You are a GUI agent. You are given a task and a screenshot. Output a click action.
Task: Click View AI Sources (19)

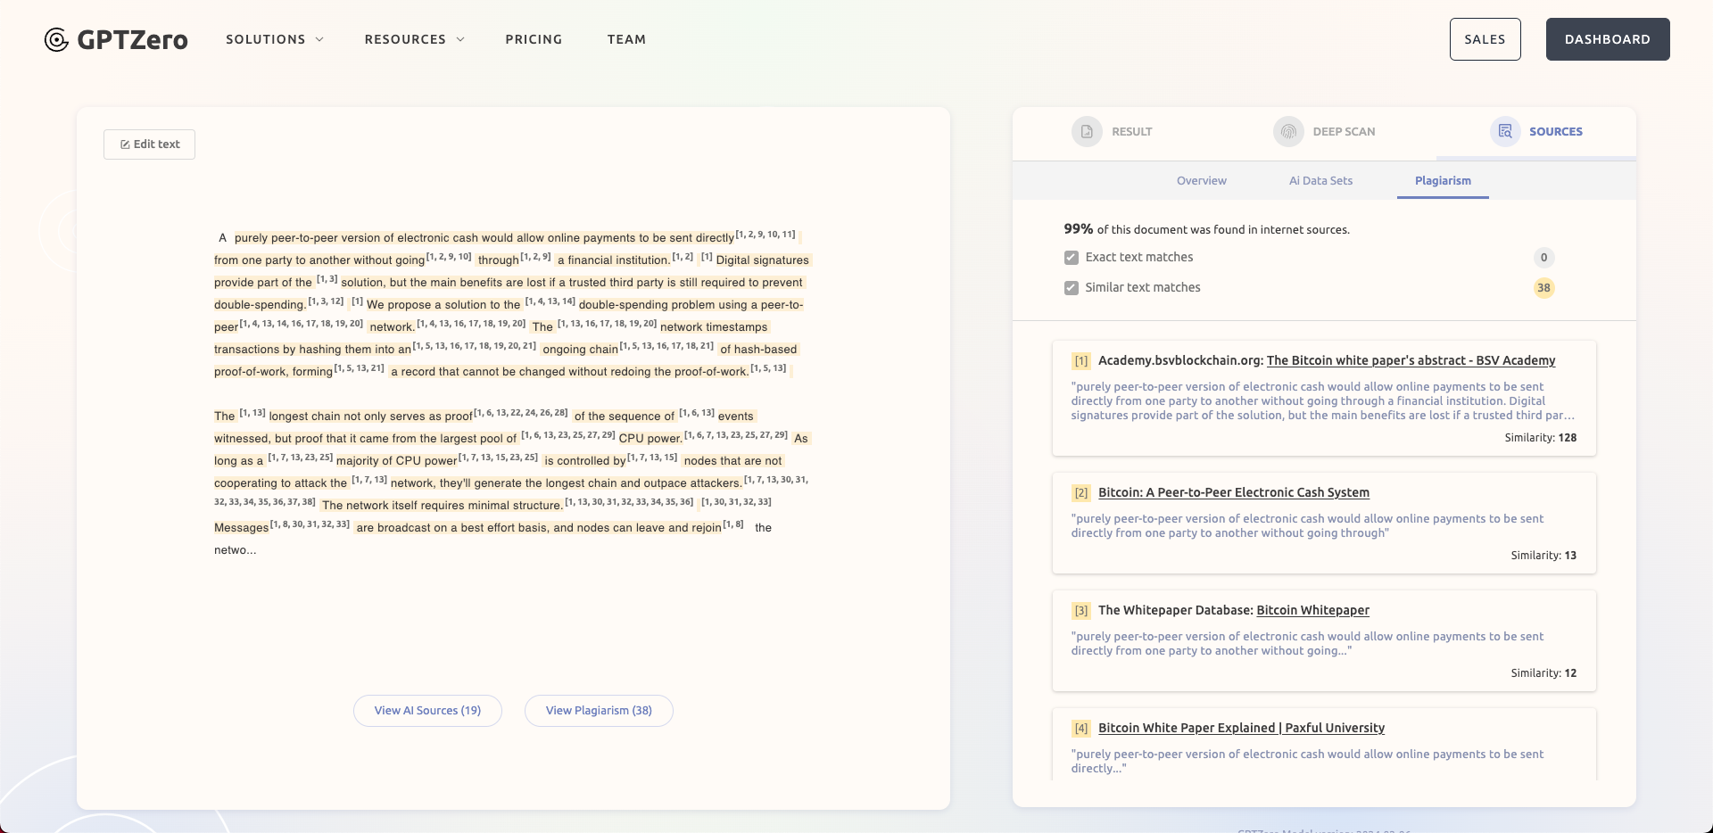click(x=427, y=711)
